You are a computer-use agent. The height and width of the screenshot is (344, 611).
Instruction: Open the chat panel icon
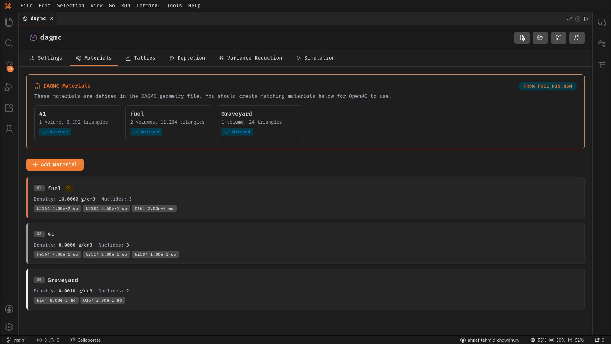coord(601,22)
